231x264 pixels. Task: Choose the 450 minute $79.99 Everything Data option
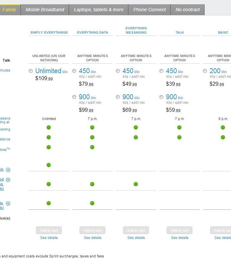click(x=74, y=71)
